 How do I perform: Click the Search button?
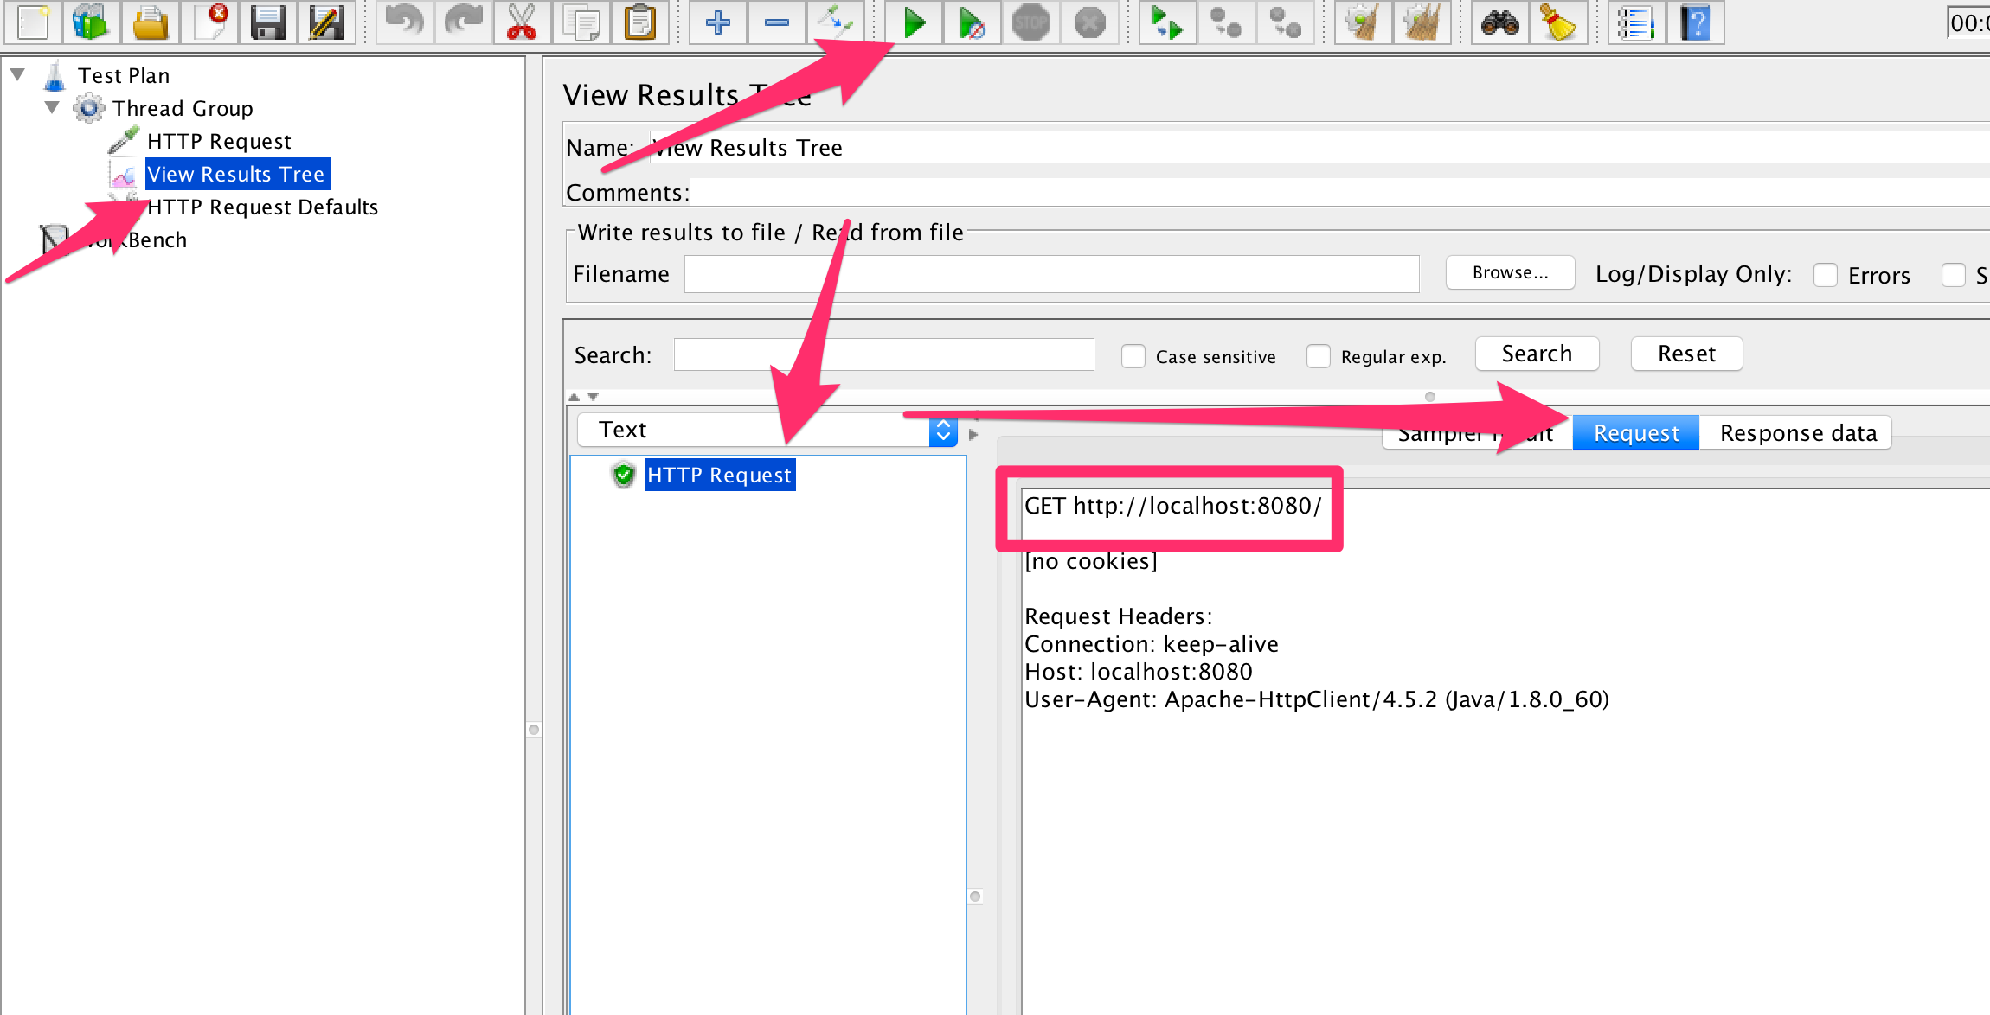1537,354
